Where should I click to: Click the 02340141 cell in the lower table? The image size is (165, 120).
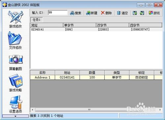click(67, 77)
